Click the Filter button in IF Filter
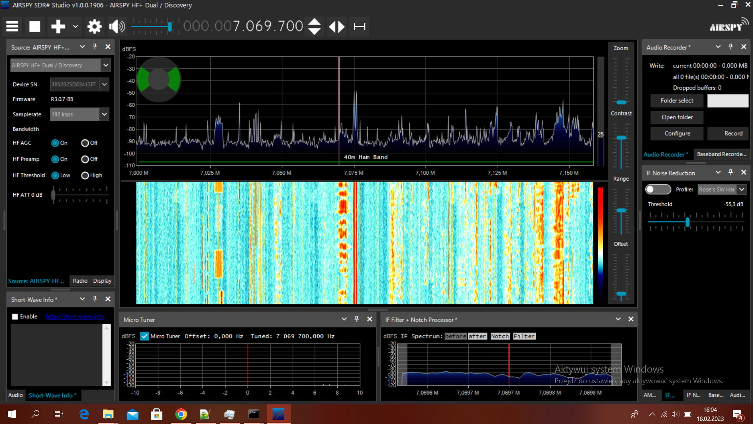Image resolution: width=753 pixels, height=424 pixels. tap(524, 336)
